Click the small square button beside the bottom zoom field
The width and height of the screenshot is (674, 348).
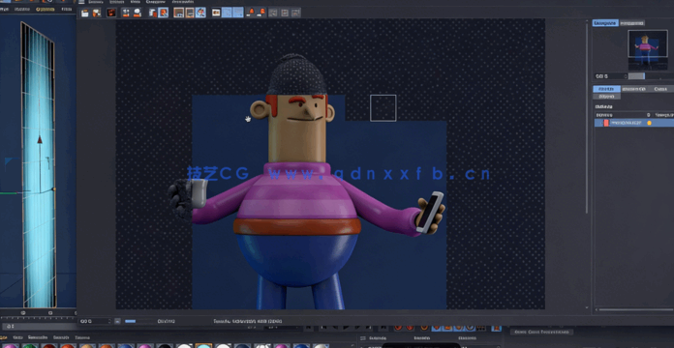click(117, 321)
